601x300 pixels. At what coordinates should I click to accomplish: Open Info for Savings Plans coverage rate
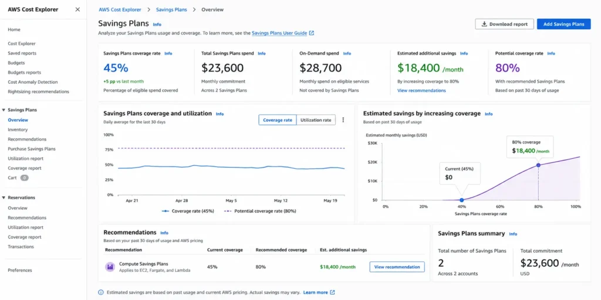(x=168, y=53)
